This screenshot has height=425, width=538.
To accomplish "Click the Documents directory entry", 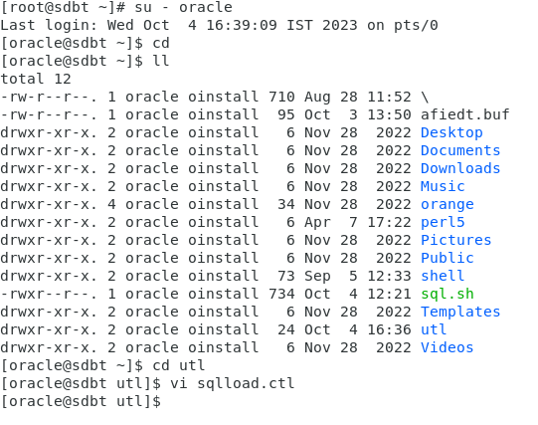I will point(460,150).
